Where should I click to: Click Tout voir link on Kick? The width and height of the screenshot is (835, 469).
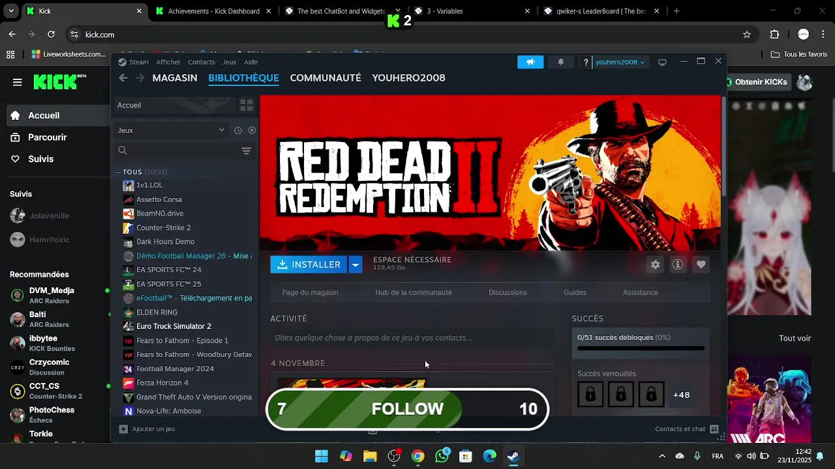click(795, 338)
